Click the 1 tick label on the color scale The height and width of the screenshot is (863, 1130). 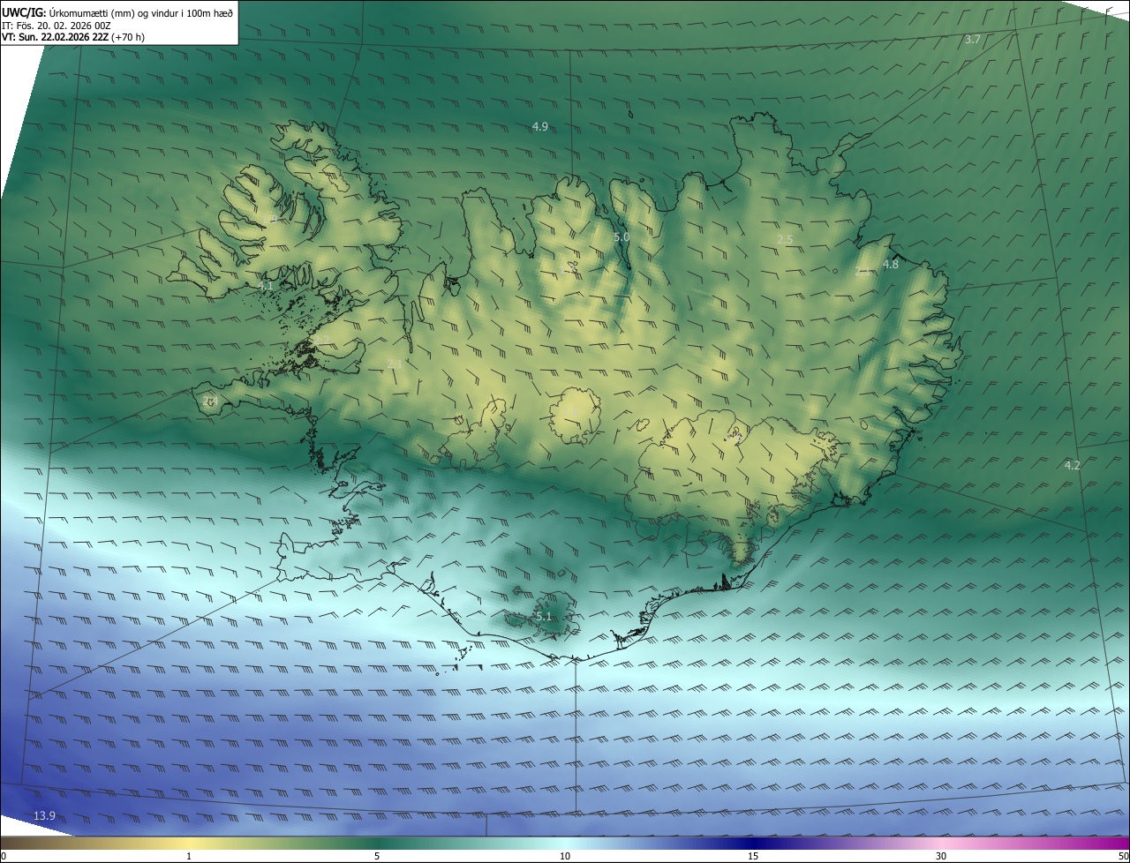tap(189, 856)
